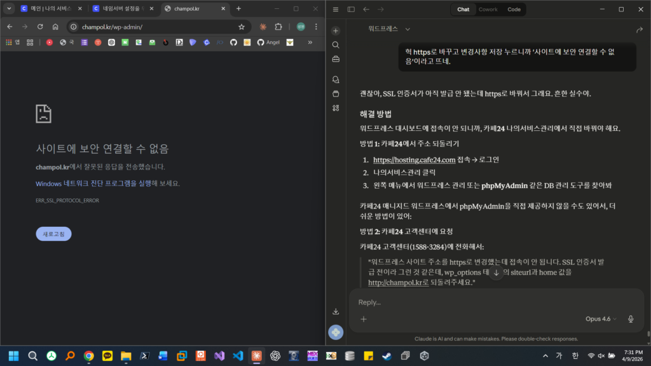Open the user avatar in Claude sidebar

[x=336, y=332]
